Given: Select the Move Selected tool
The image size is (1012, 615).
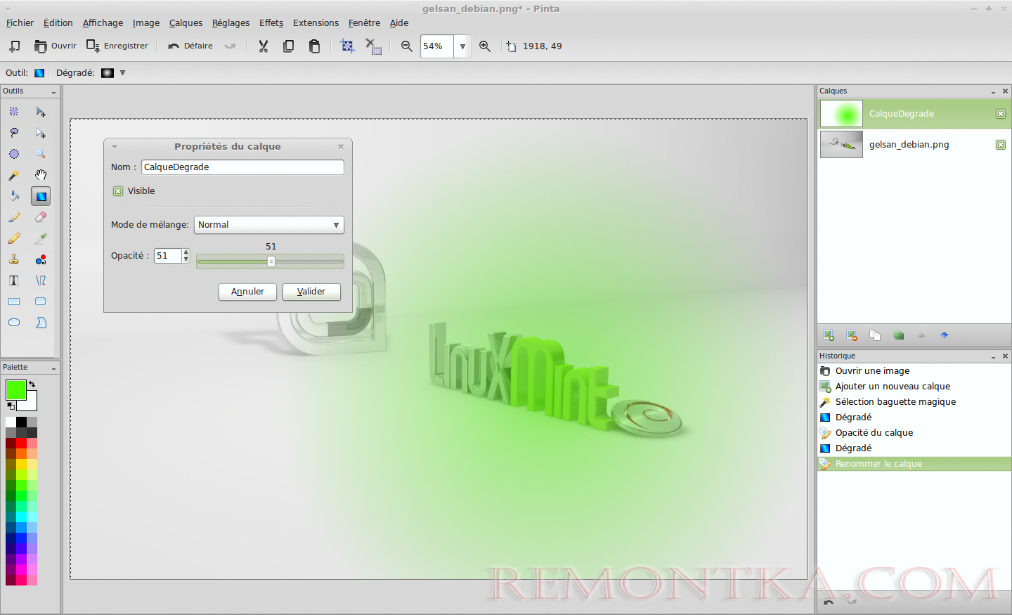Looking at the screenshot, I should point(41,112).
